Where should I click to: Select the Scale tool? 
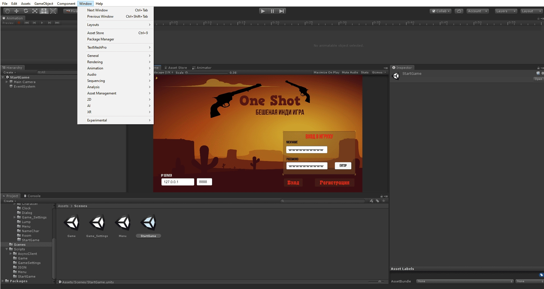35,11
